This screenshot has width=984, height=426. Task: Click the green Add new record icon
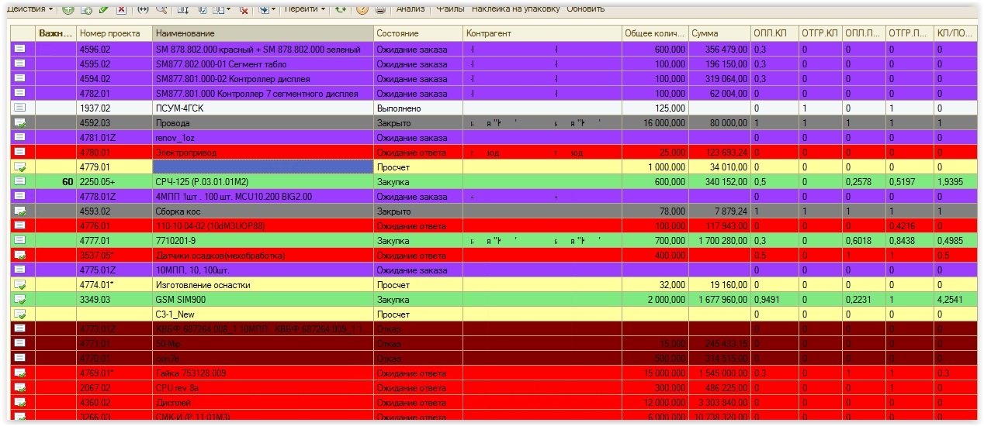(x=68, y=9)
